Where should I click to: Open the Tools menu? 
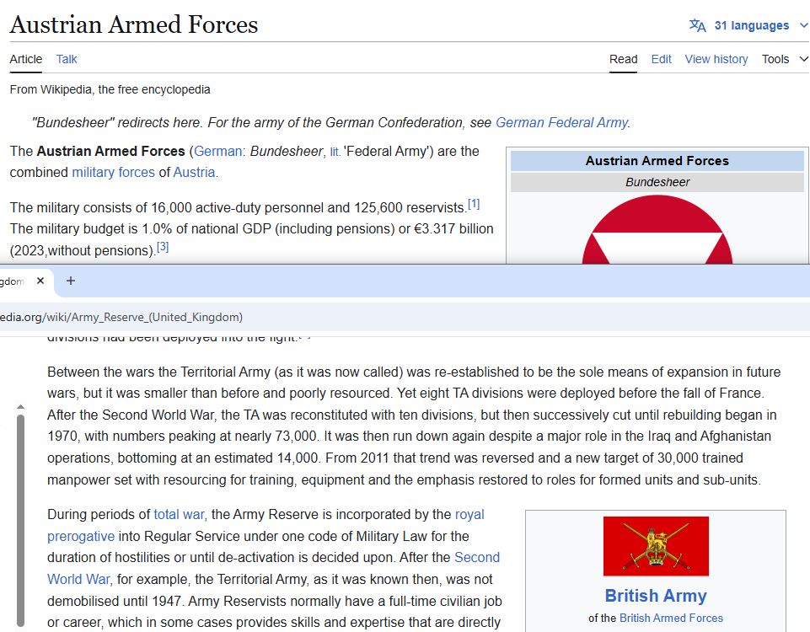pyautogui.click(x=775, y=59)
